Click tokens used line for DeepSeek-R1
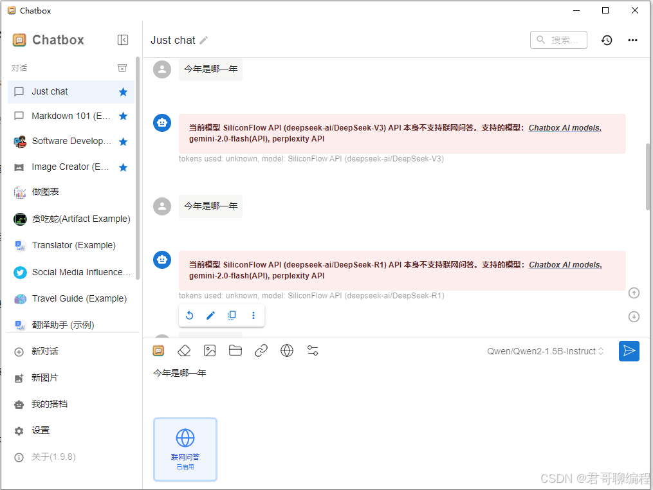The width and height of the screenshot is (653, 490). pyautogui.click(x=311, y=296)
